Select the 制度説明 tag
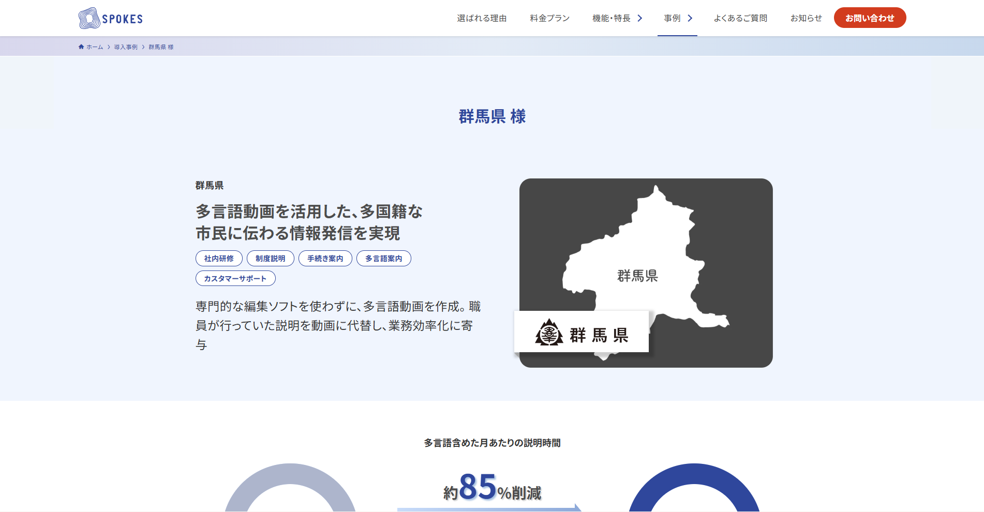The image size is (984, 512). 270,259
